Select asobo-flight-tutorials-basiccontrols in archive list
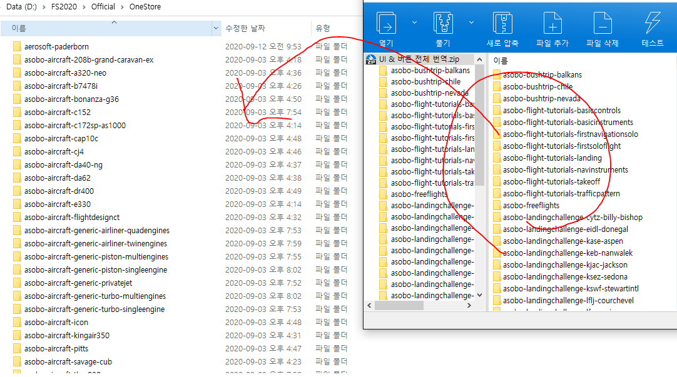Viewport: 677px width, 377px height. pos(562,111)
